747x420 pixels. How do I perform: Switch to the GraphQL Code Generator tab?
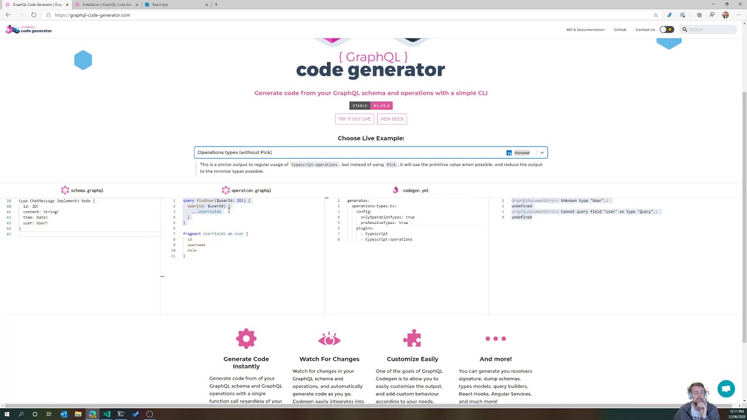tap(37, 5)
